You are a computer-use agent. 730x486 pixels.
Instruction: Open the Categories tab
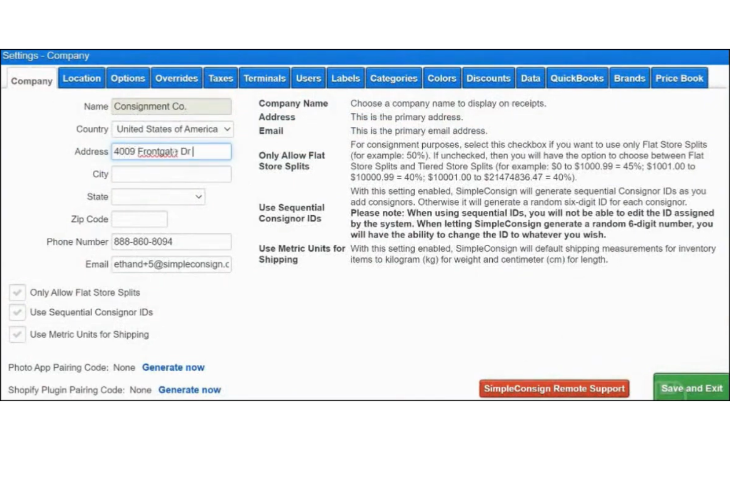pyautogui.click(x=394, y=78)
